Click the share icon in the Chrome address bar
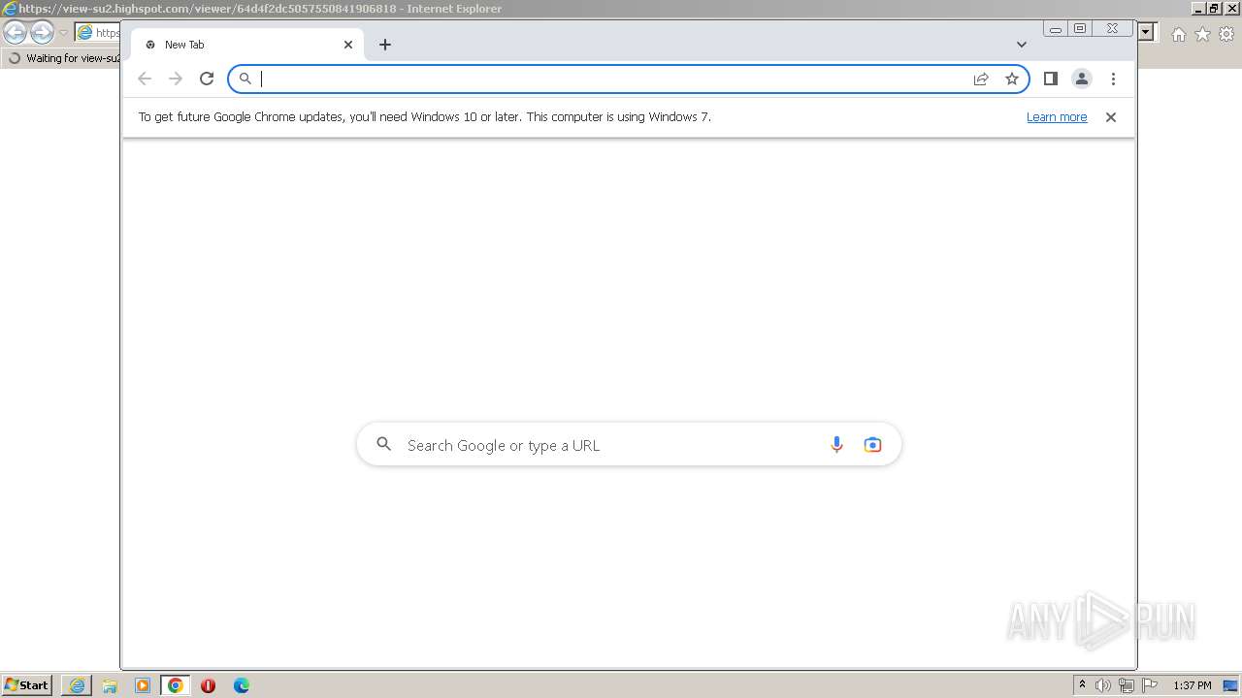Viewport: 1242px width, 698px height. tap(981, 79)
